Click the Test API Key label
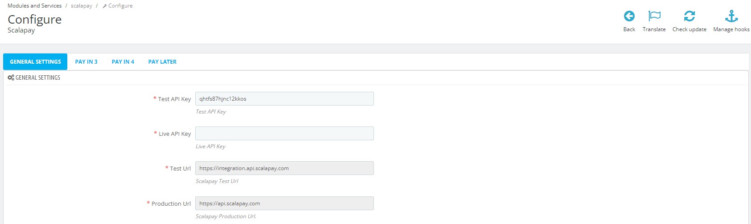This screenshot has height=224, width=751. click(x=174, y=99)
